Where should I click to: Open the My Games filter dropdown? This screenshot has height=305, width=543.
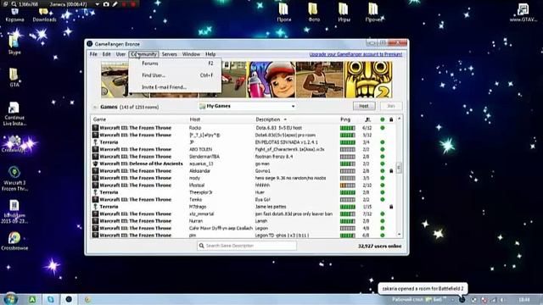click(x=248, y=106)
